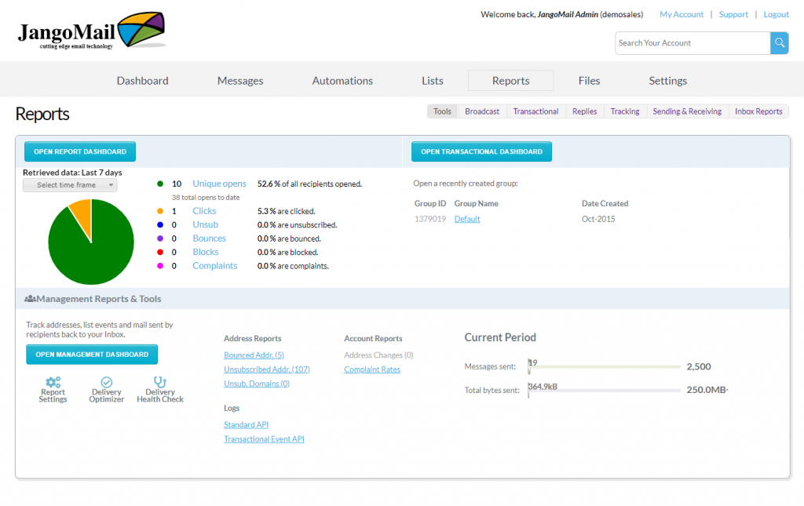Click Open Management Dashboard button
Viewport: 804px width, 506px height.
(x=92, y=355)
